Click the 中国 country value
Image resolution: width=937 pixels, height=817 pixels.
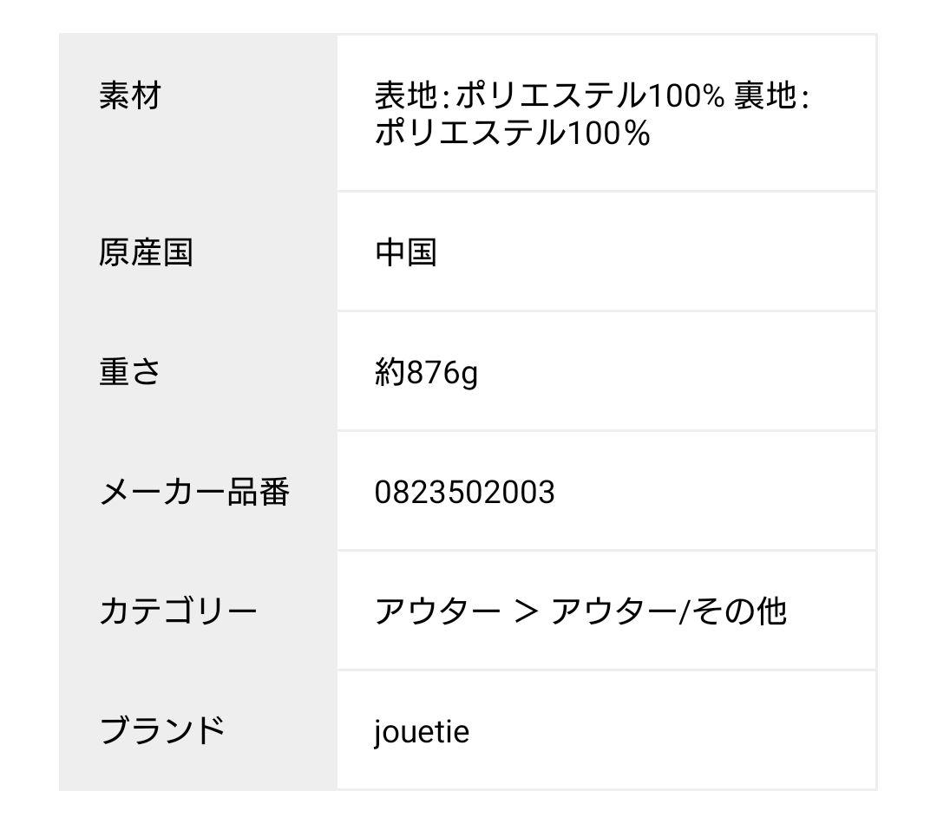pos(406,252)
